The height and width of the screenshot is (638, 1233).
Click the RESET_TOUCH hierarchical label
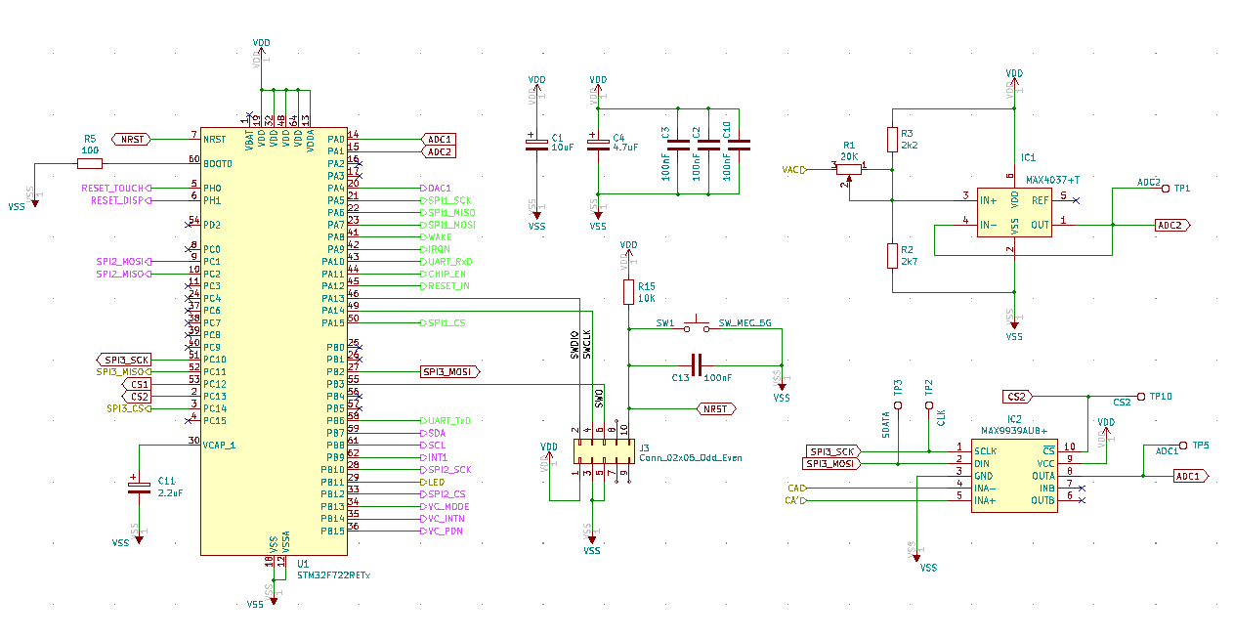point(116,188)
